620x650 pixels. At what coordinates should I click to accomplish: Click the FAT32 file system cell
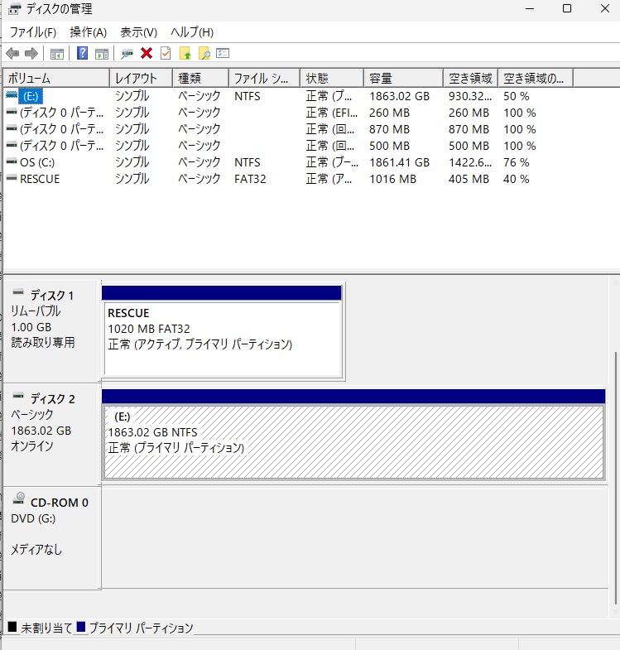click(250, 179)
